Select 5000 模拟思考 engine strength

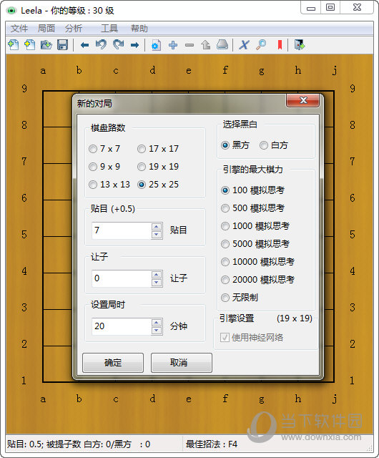tap(255, 243)
